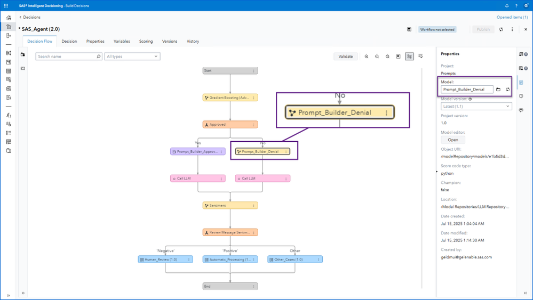Screen dimensions: 533x300
Task: Open the notifications bell icon
Action: (507, 6)
